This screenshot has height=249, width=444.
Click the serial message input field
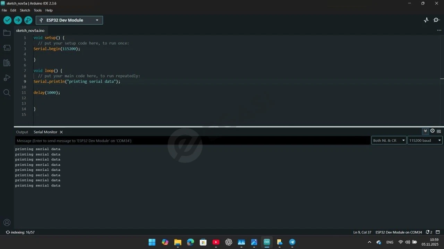(193, 140)
